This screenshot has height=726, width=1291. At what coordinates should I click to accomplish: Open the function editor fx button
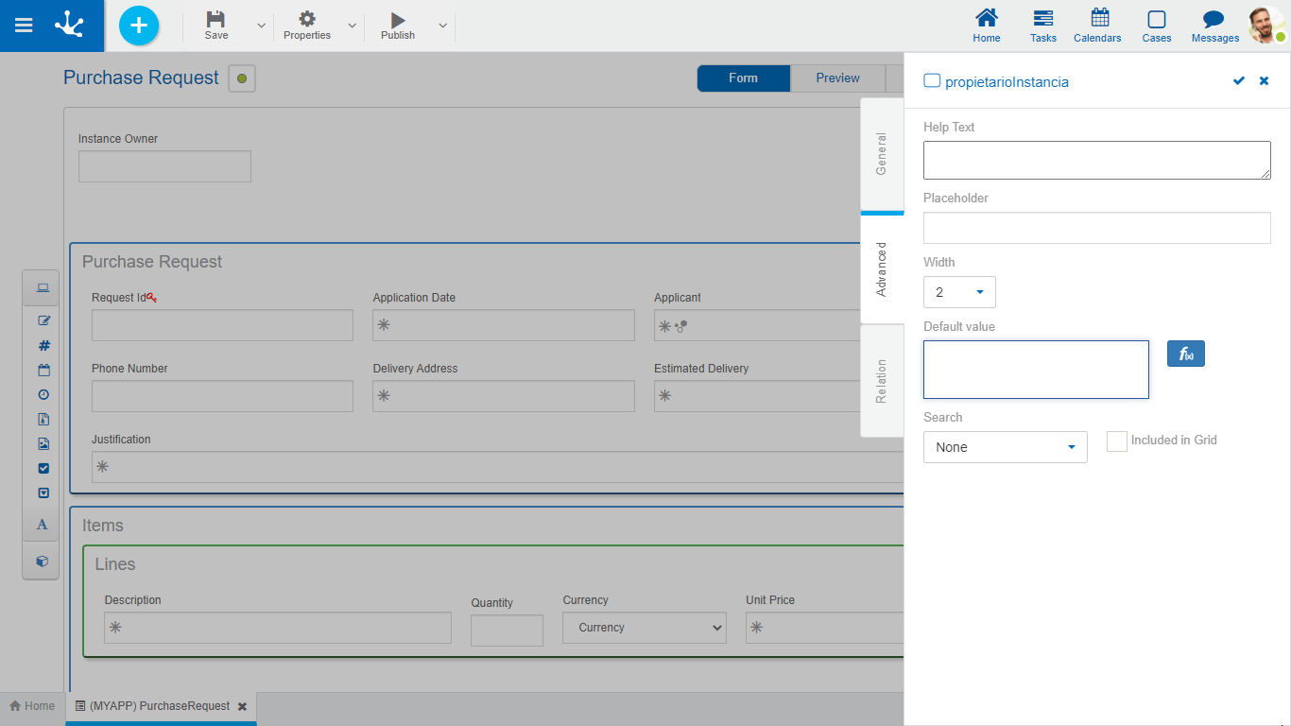tap(1186, 354)
